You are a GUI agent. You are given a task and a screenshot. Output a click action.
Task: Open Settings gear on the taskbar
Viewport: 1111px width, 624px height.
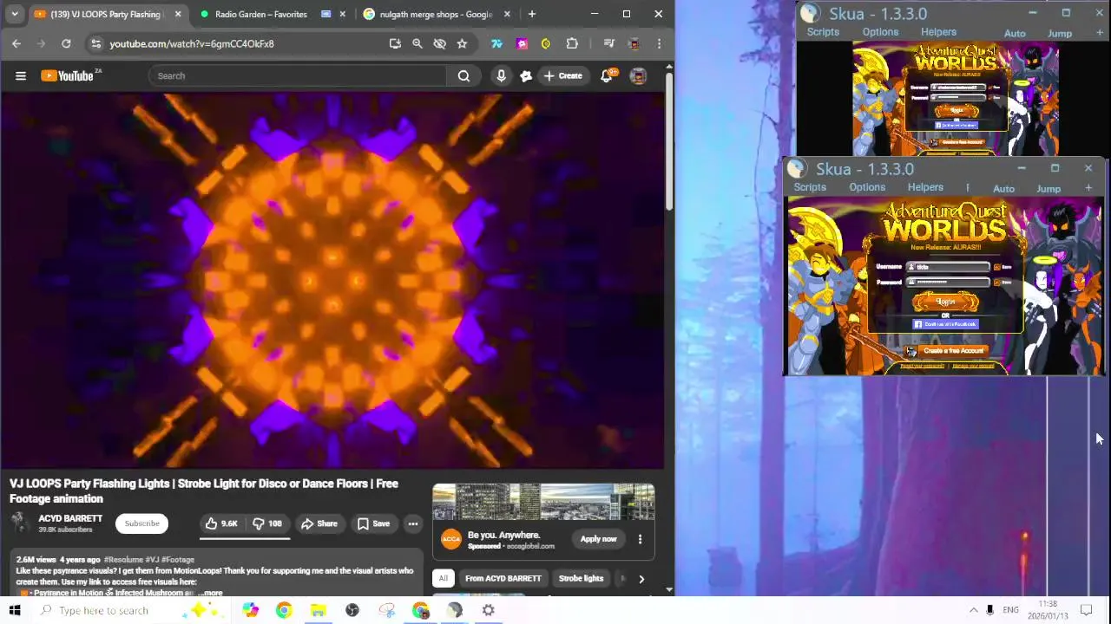pos(489,610)
